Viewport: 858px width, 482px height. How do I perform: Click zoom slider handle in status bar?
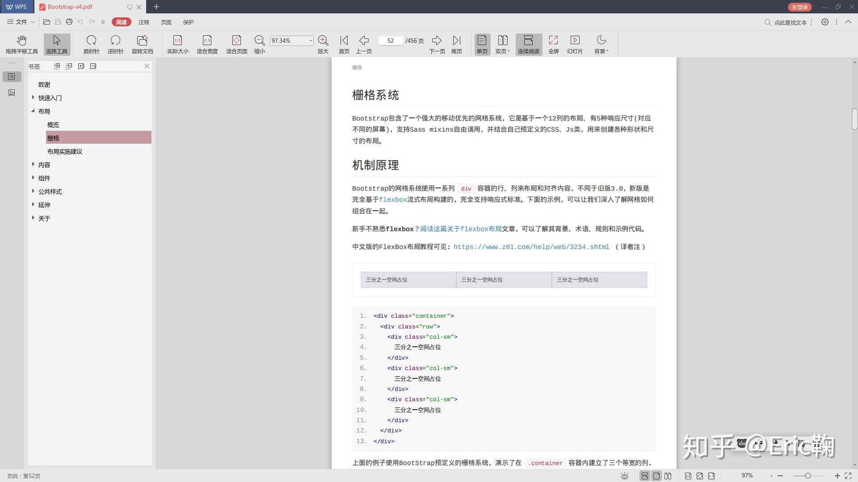(808, 476)
